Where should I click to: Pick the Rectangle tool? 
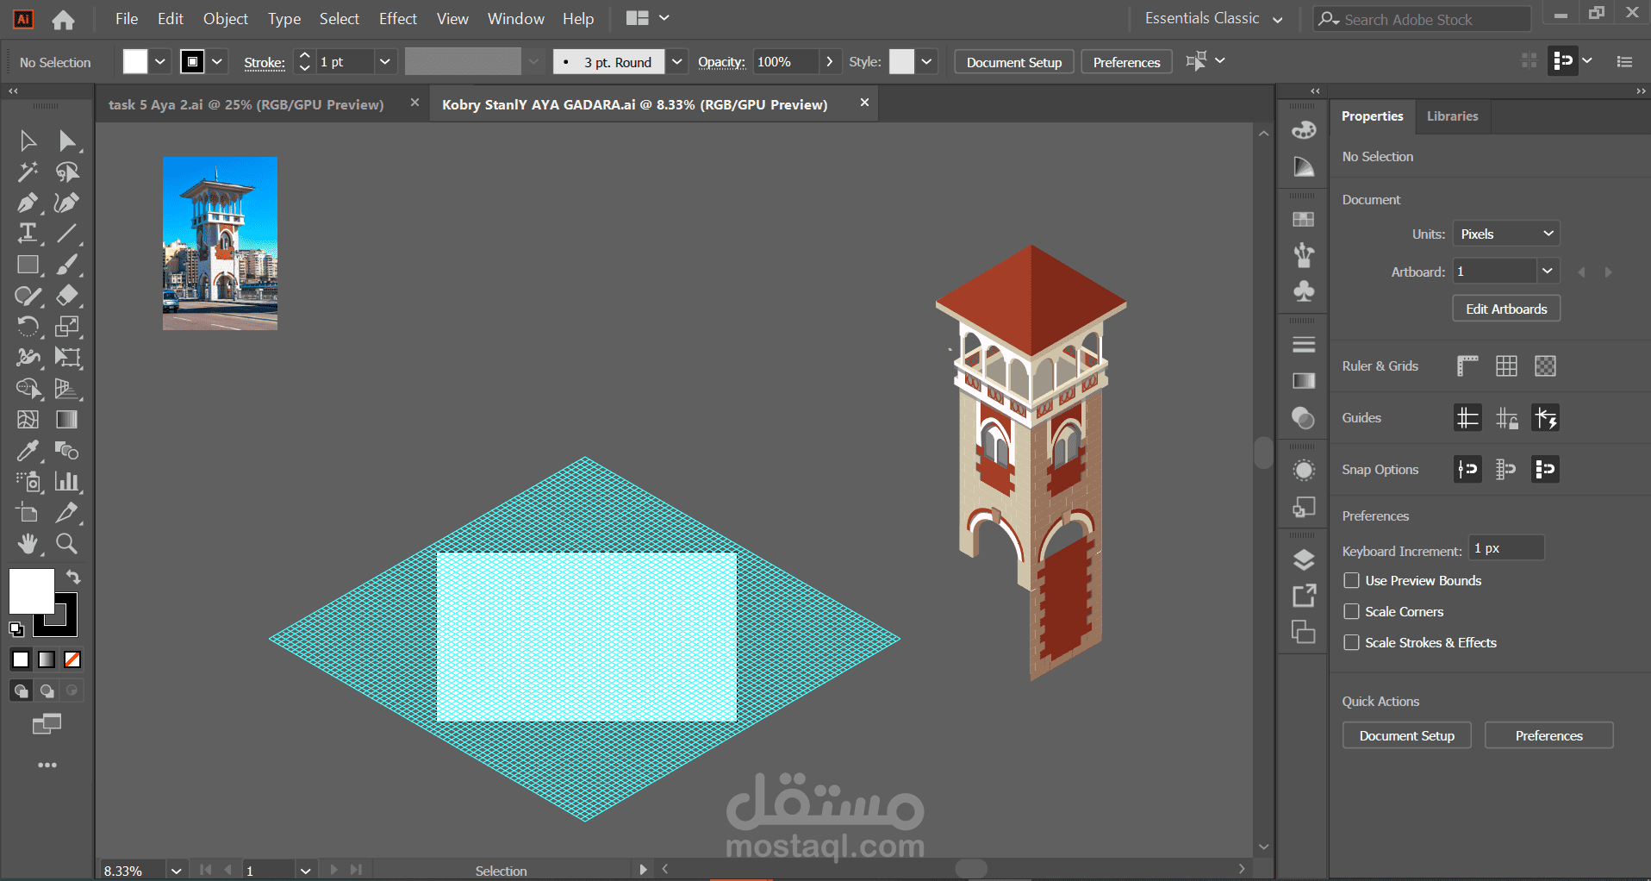28,265
